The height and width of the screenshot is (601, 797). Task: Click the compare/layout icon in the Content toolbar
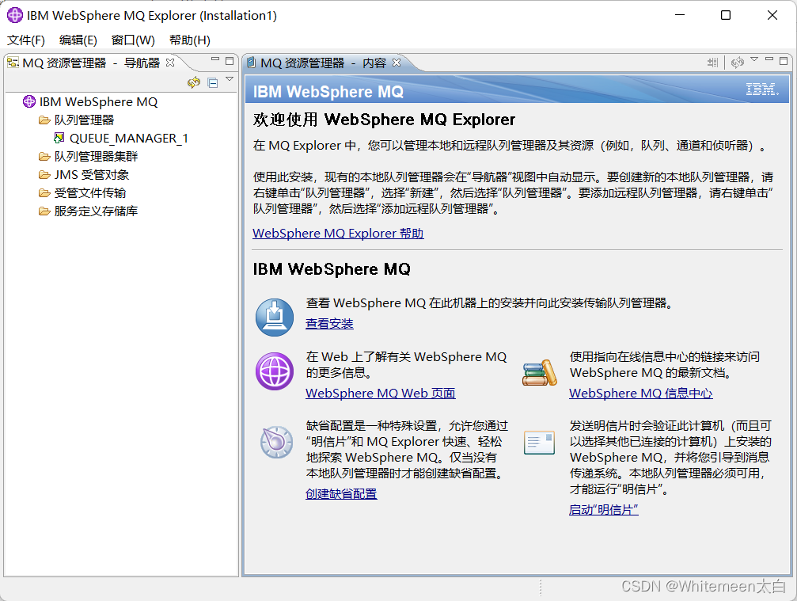click(712, 63)
